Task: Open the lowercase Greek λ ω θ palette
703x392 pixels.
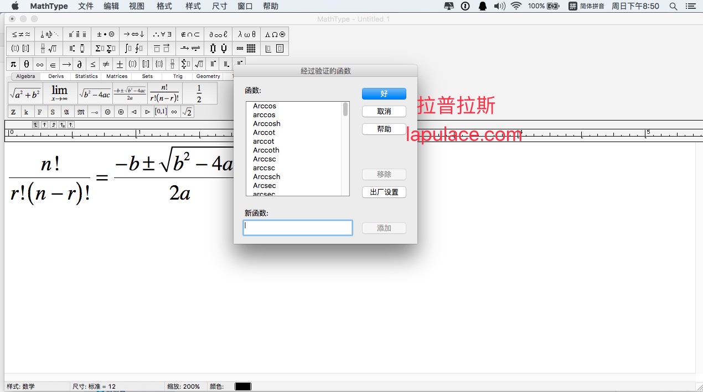Action: 246,34
